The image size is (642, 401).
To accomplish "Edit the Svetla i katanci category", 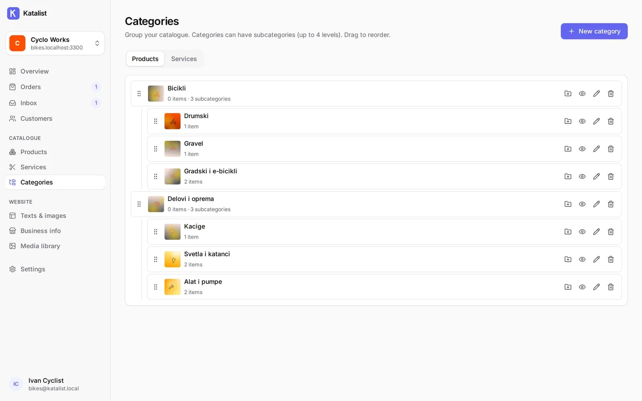I will click(596, 259).
